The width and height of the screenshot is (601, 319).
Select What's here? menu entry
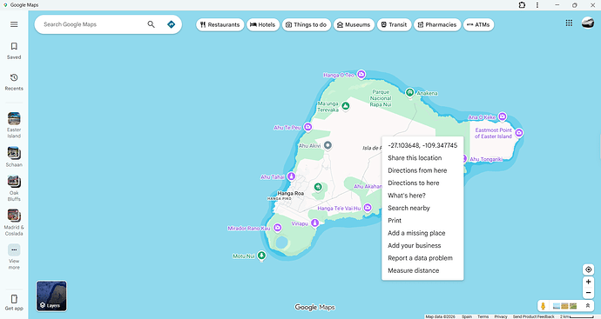(422, 196)
